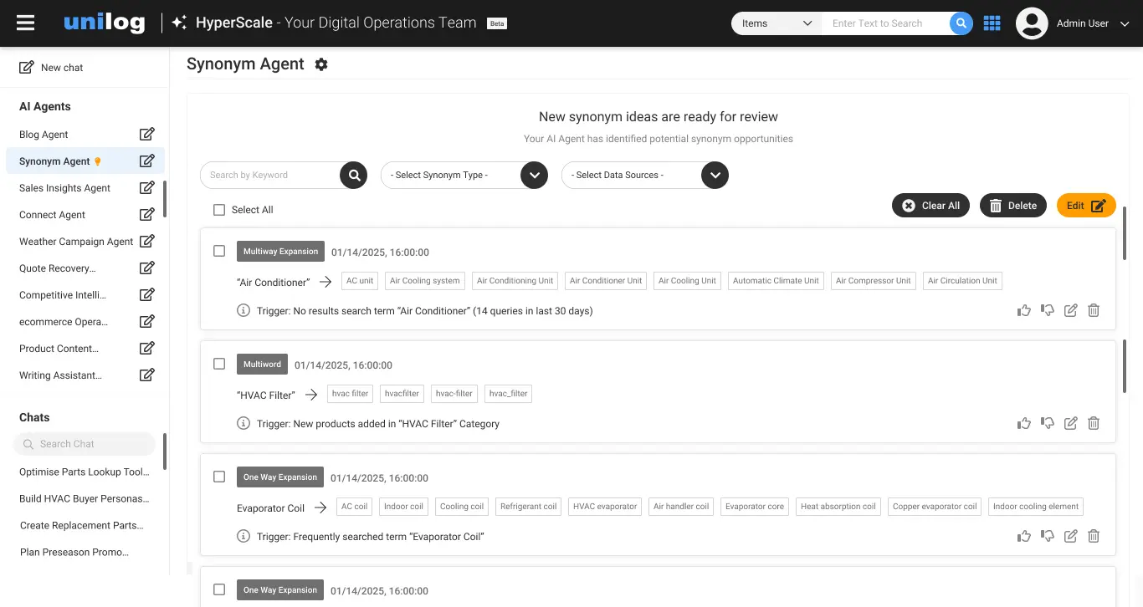Start new chat with Blog Agent icon

pos(146,135)
